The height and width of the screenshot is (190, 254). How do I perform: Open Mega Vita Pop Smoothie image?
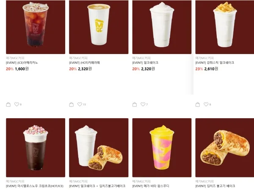coord(162,148)
